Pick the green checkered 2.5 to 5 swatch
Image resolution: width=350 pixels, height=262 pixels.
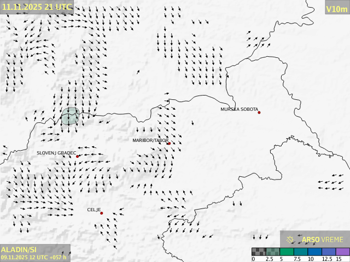click(273, 252)
